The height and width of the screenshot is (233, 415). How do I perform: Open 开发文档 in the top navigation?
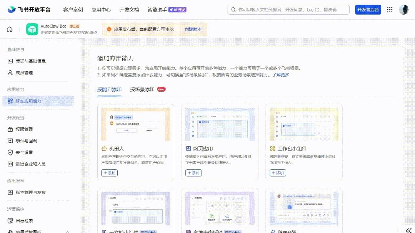[x=129, y=10]
